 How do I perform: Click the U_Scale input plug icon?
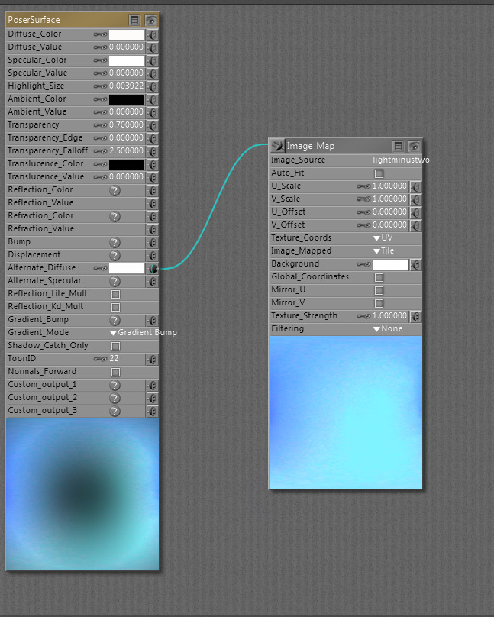[415, 186]
